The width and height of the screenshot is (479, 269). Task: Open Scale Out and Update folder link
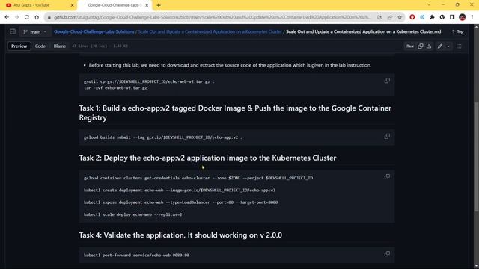[210, 31]
